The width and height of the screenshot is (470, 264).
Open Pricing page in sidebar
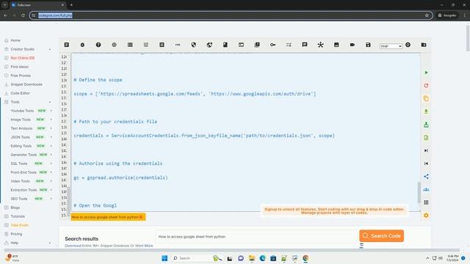[x=16, y=234]
